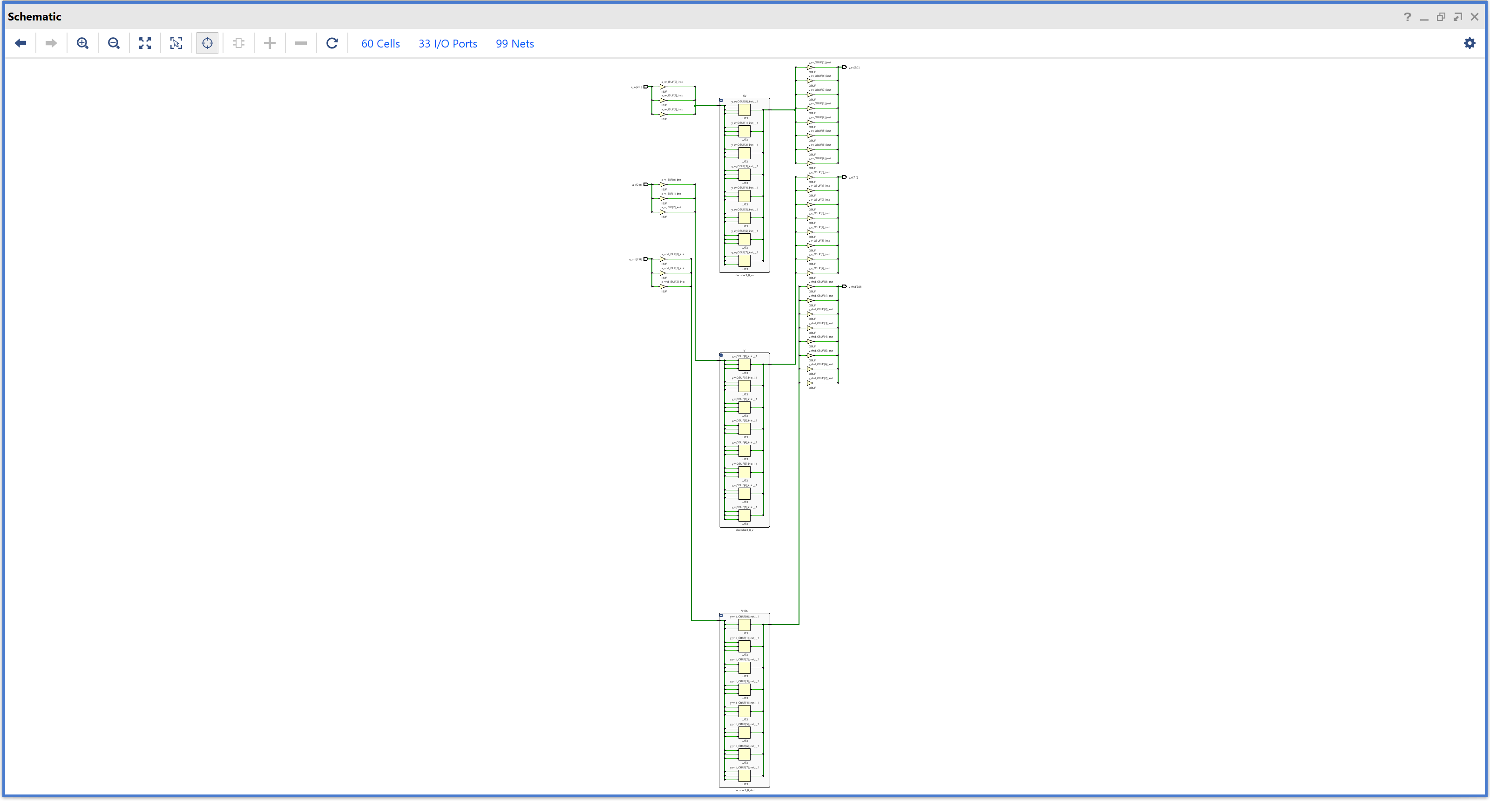Select the a_sv[2:0] input port

pos(646,87)
